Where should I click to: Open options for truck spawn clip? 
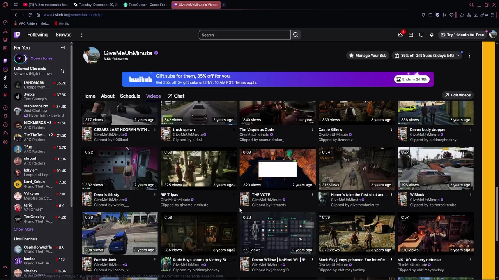point(234,129)
